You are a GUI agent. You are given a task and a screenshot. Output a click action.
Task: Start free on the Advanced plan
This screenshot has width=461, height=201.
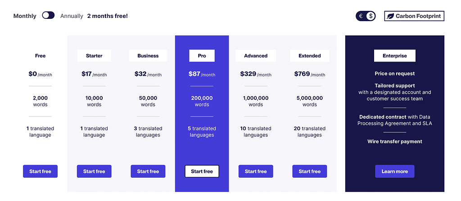click(x=256, y=171)
